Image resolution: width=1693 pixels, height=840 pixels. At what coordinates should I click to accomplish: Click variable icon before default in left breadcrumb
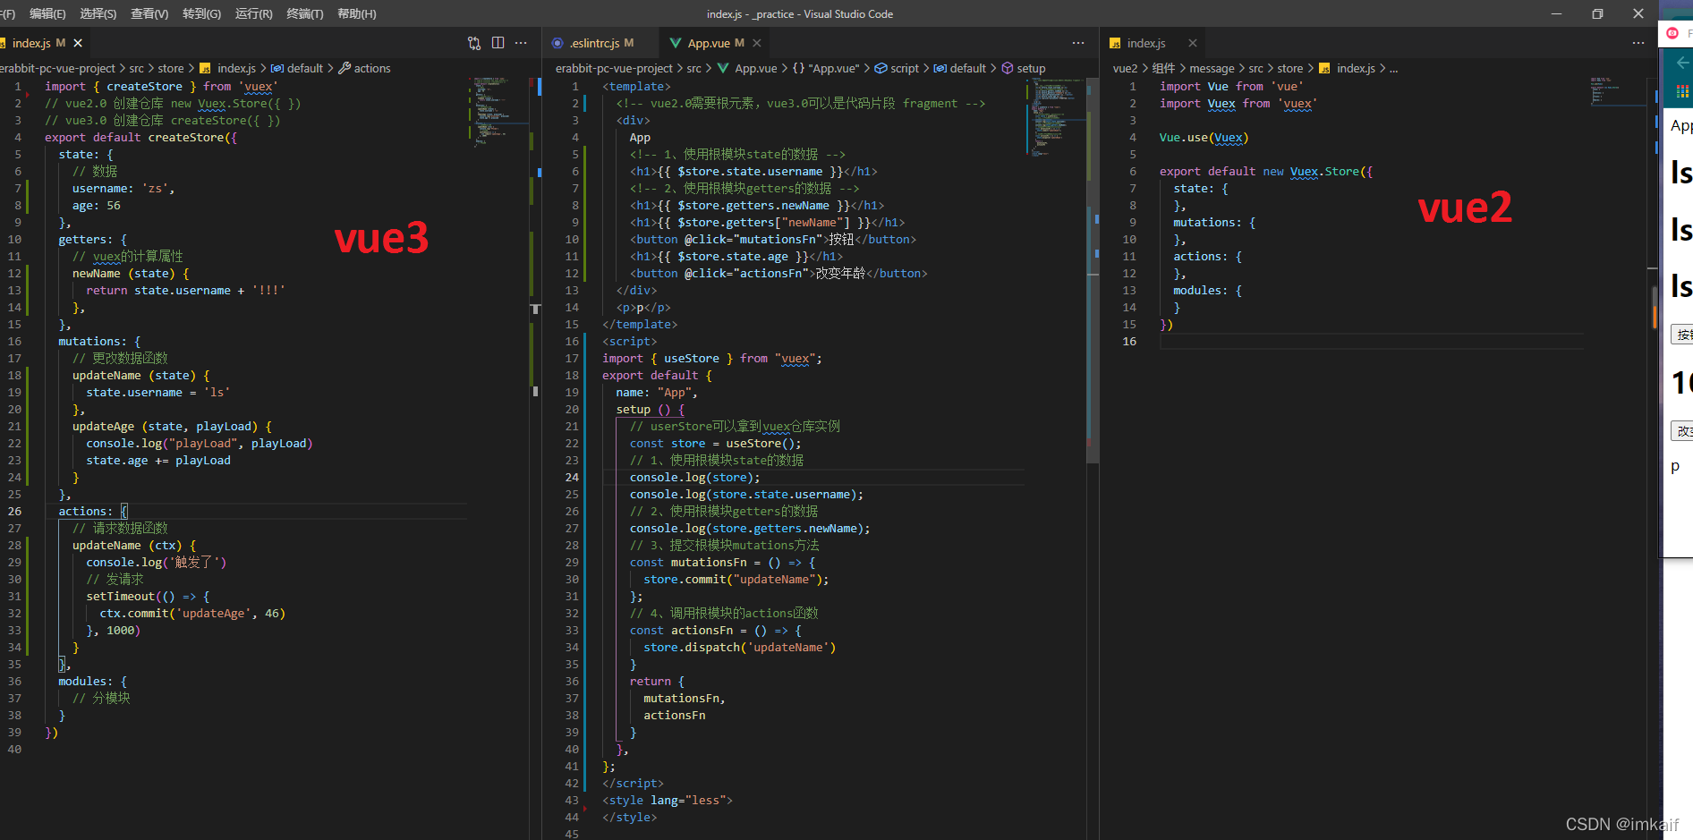tap(277, 68)
